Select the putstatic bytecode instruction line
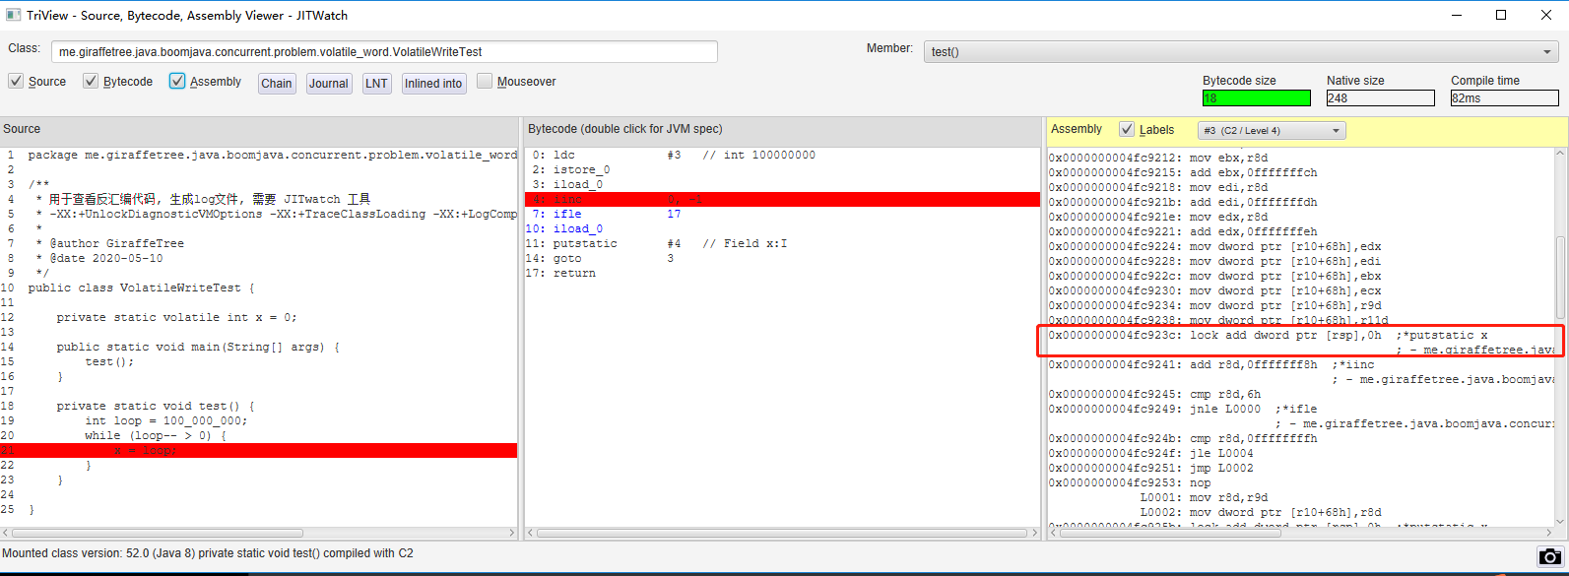Screen dimensions: 1569x576 click(591, 243)
